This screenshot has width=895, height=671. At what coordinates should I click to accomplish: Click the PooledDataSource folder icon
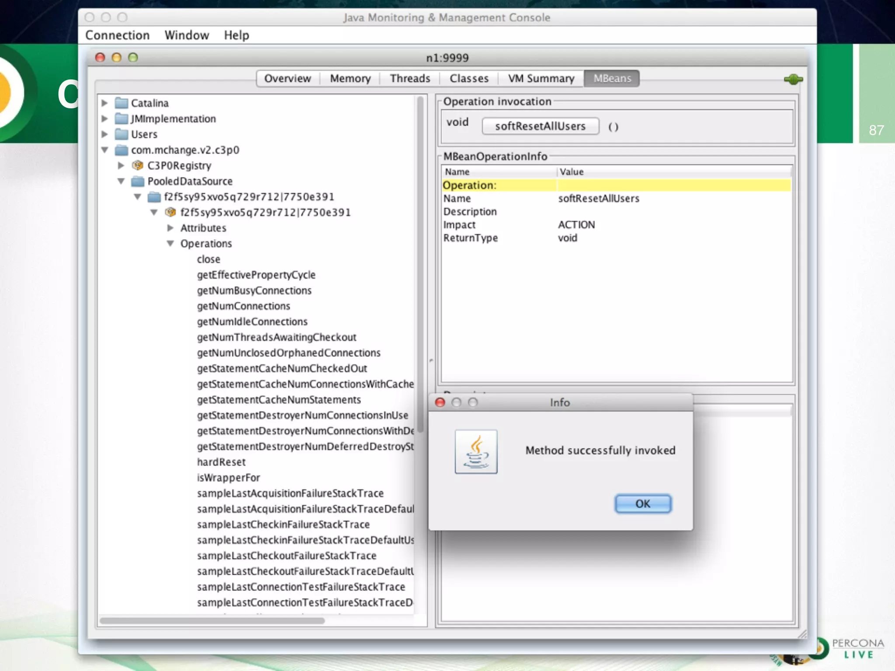[x=138, y=181]
